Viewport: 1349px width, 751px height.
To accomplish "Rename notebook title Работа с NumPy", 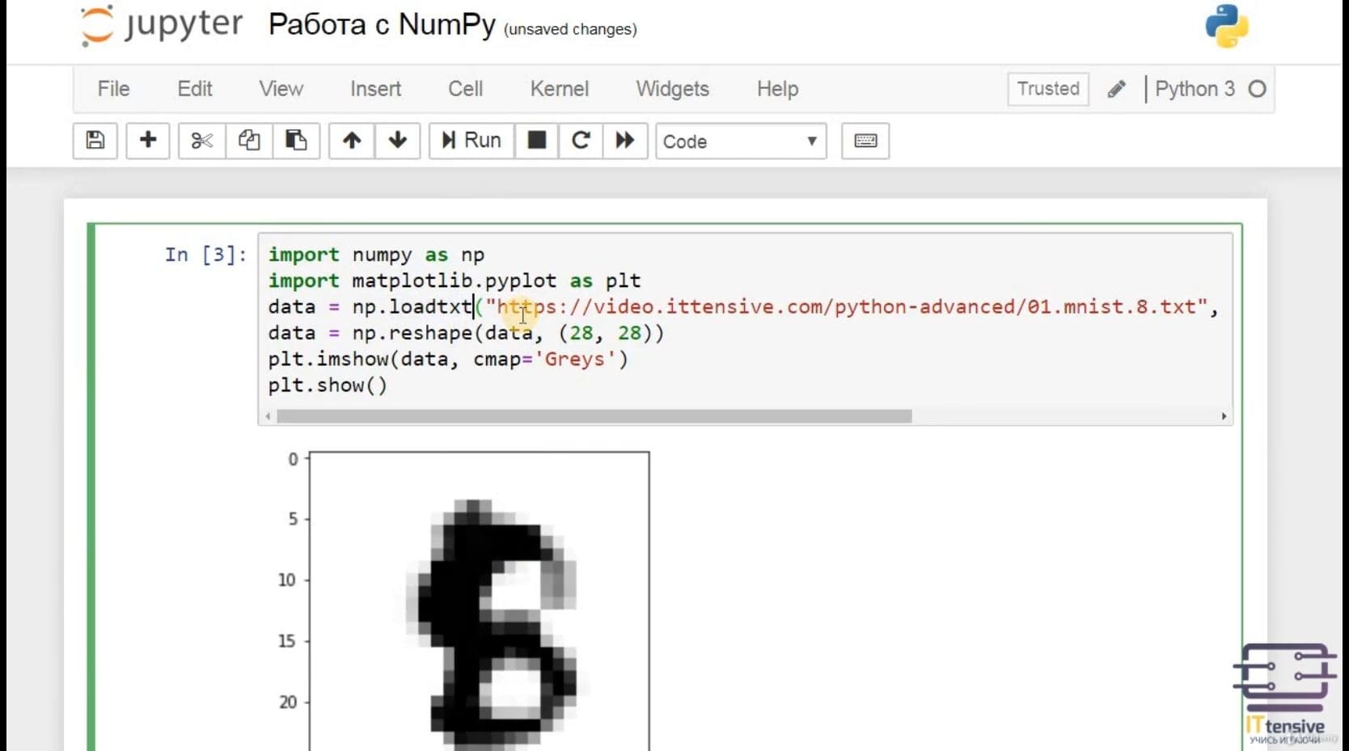I will coord(382,24).
